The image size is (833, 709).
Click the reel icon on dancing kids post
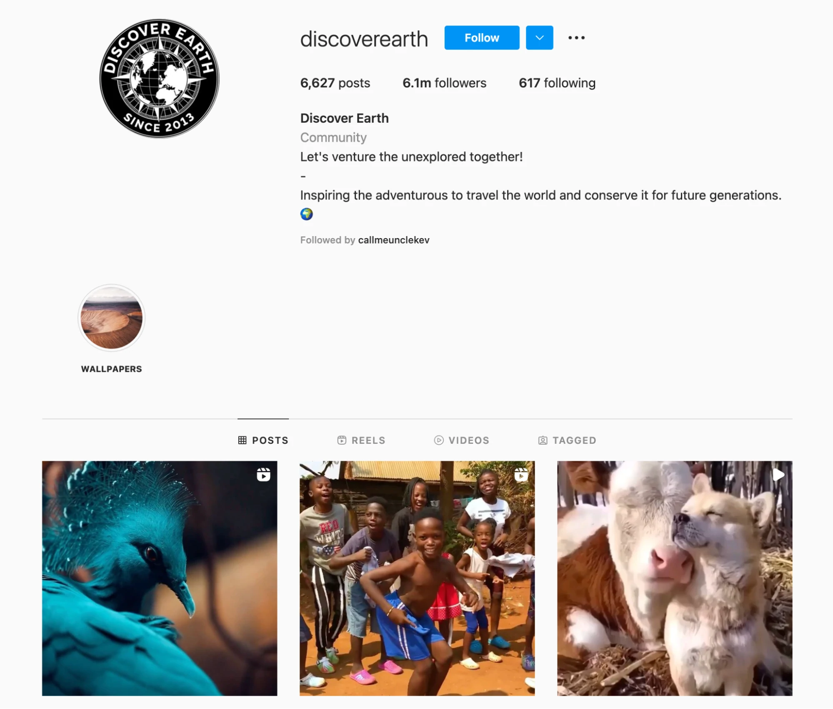click(x=521, y=475)
